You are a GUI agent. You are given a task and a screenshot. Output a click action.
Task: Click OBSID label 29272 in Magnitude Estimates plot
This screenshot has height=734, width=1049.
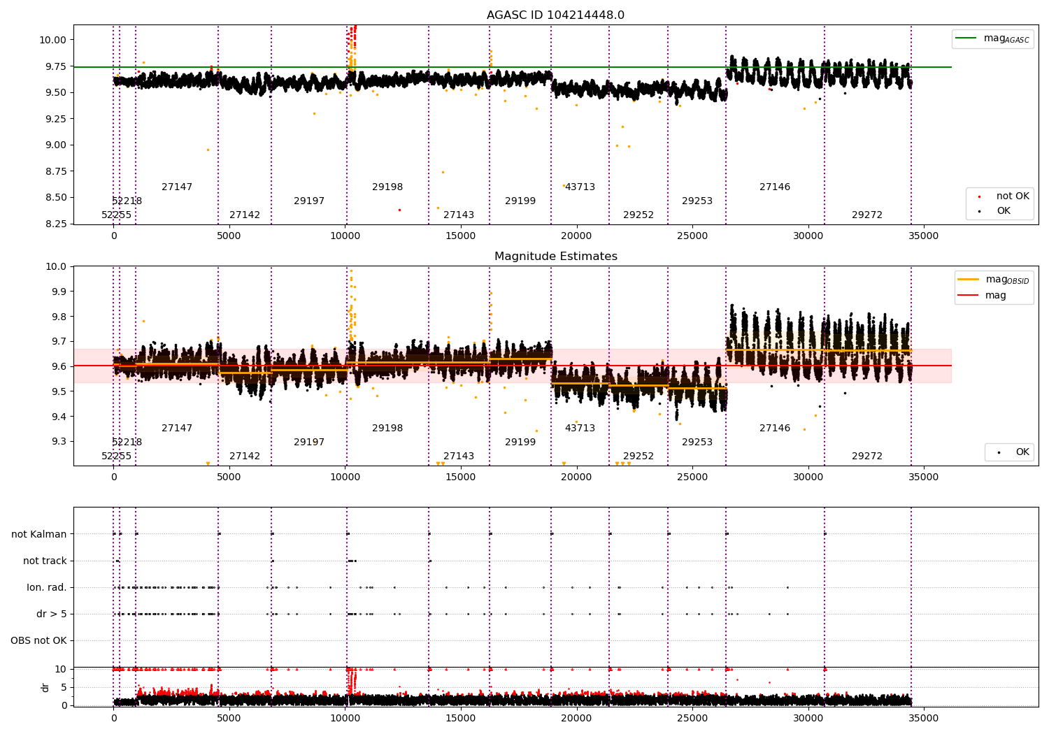[x=867, y=456]
